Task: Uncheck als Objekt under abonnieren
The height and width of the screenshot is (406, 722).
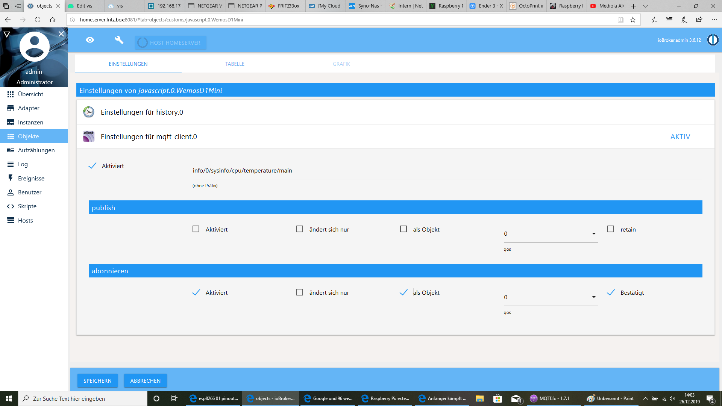Action: [x=403, y=292]
